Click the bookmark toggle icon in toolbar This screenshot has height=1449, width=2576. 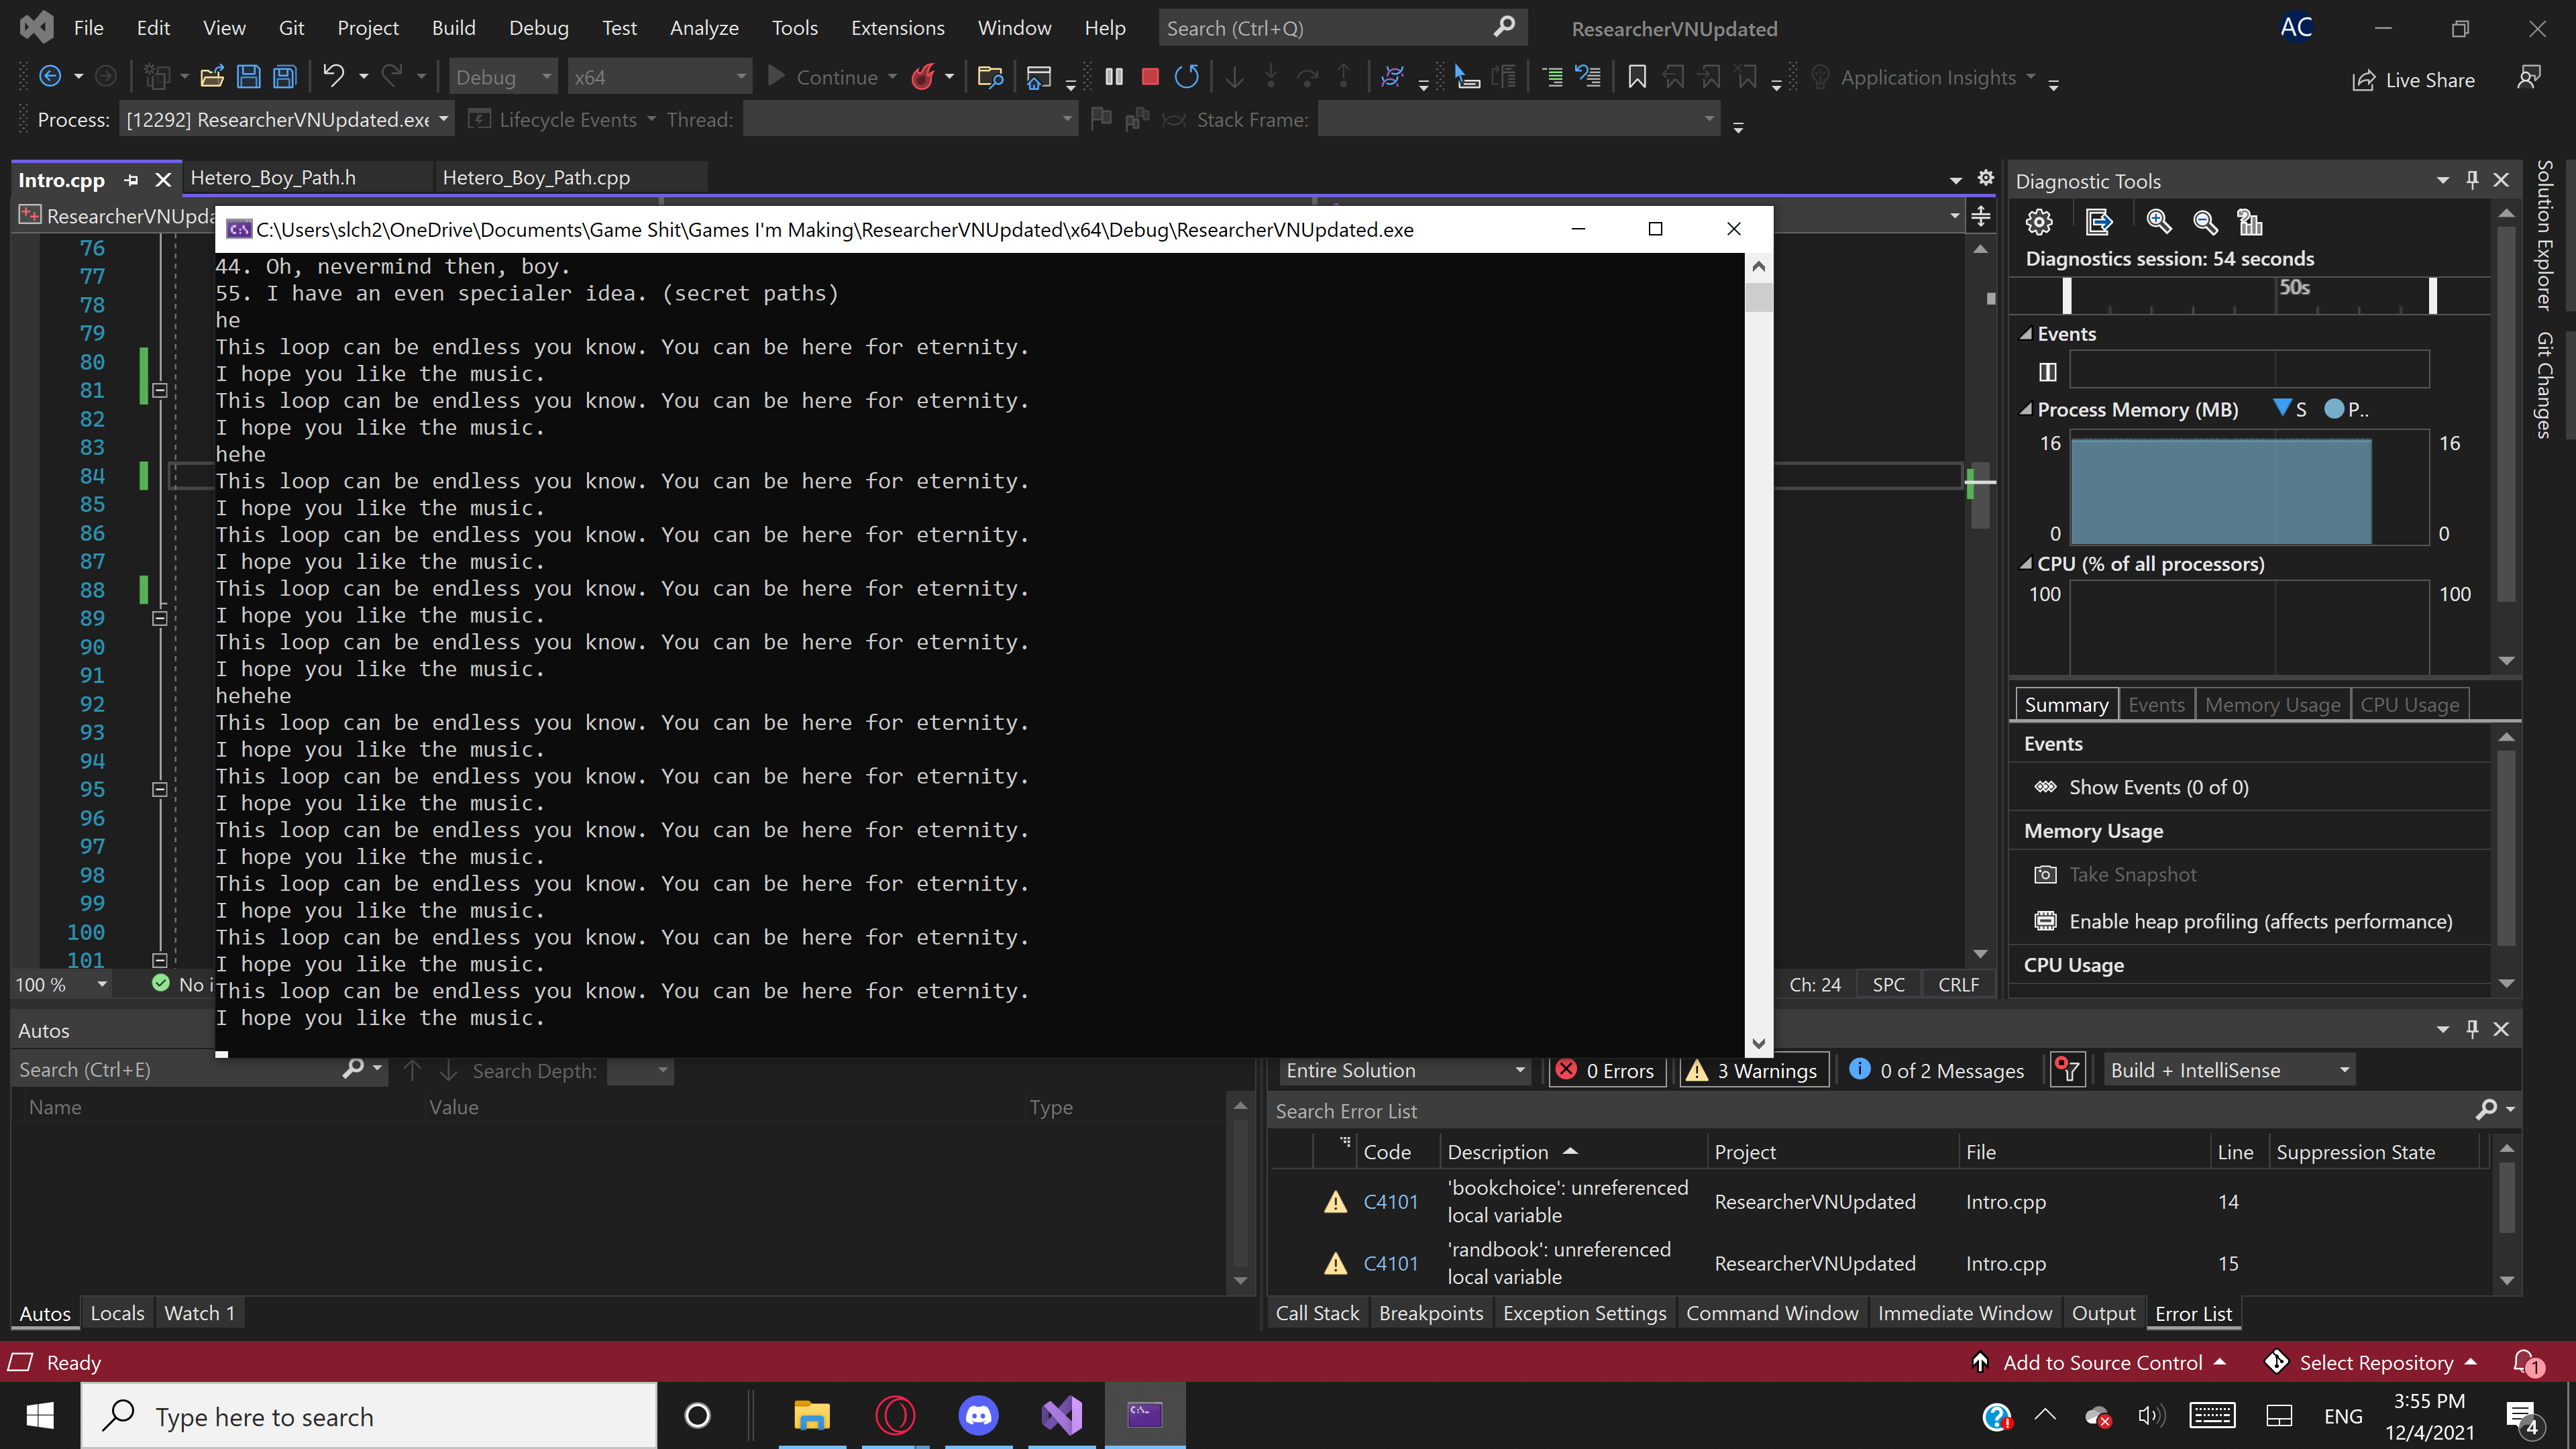point(1637,77)
